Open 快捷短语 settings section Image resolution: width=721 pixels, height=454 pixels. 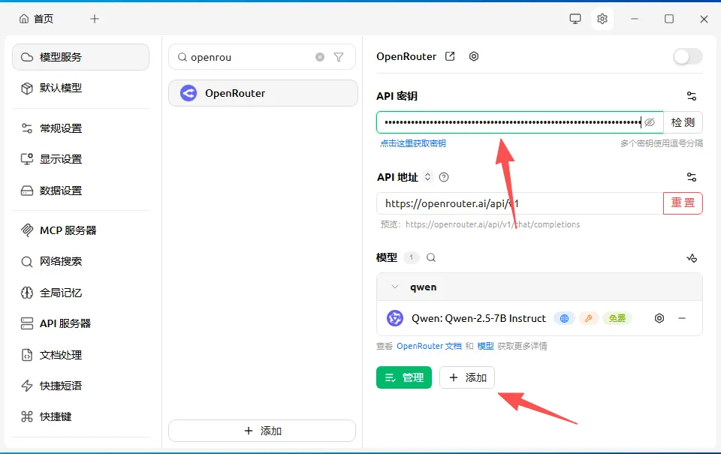pyautogui.click(x=80, y=386)
